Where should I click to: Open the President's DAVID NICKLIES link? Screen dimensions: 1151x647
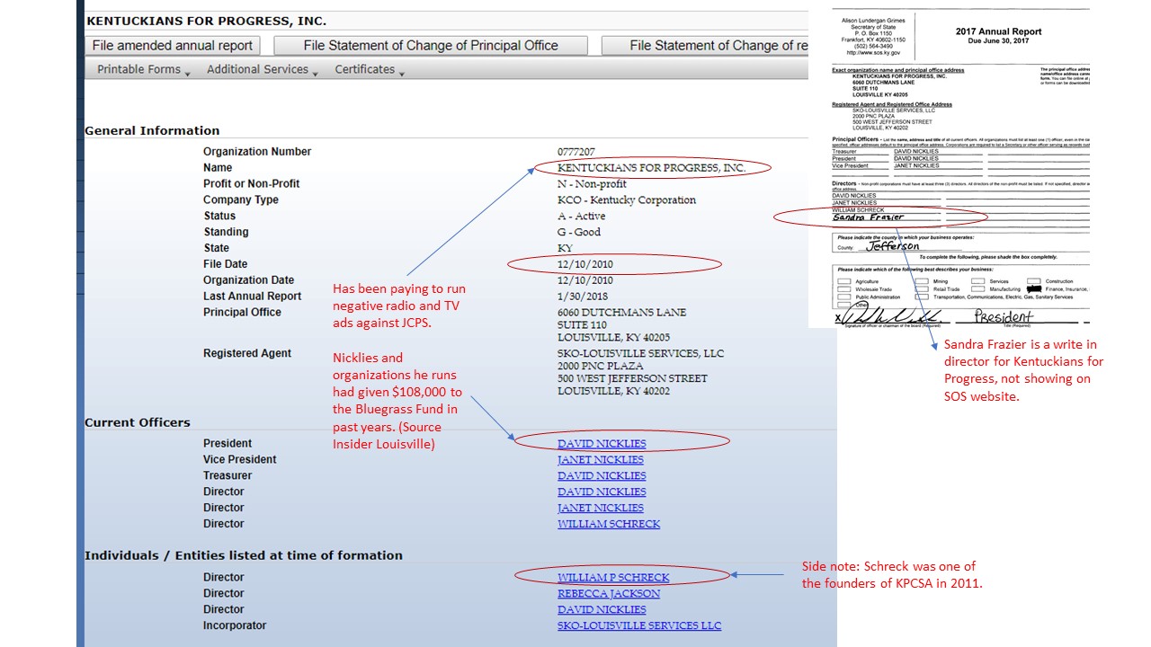(x=602, y=444)
